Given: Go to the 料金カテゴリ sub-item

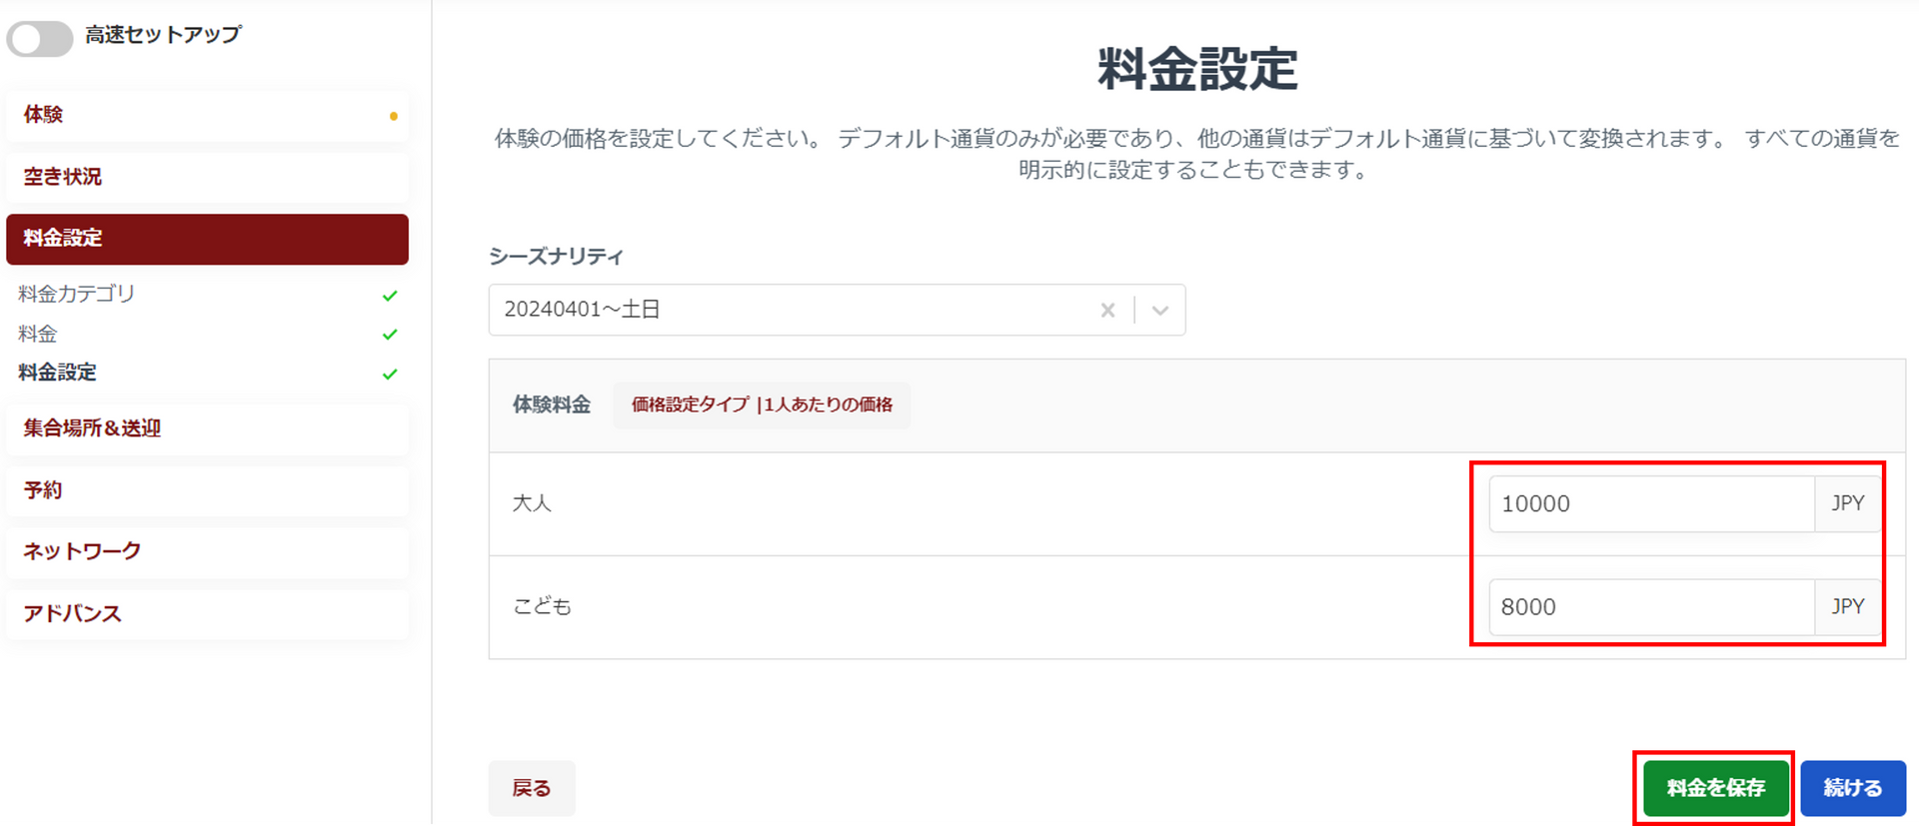Looking at the screenshot, I should (76, 294).
